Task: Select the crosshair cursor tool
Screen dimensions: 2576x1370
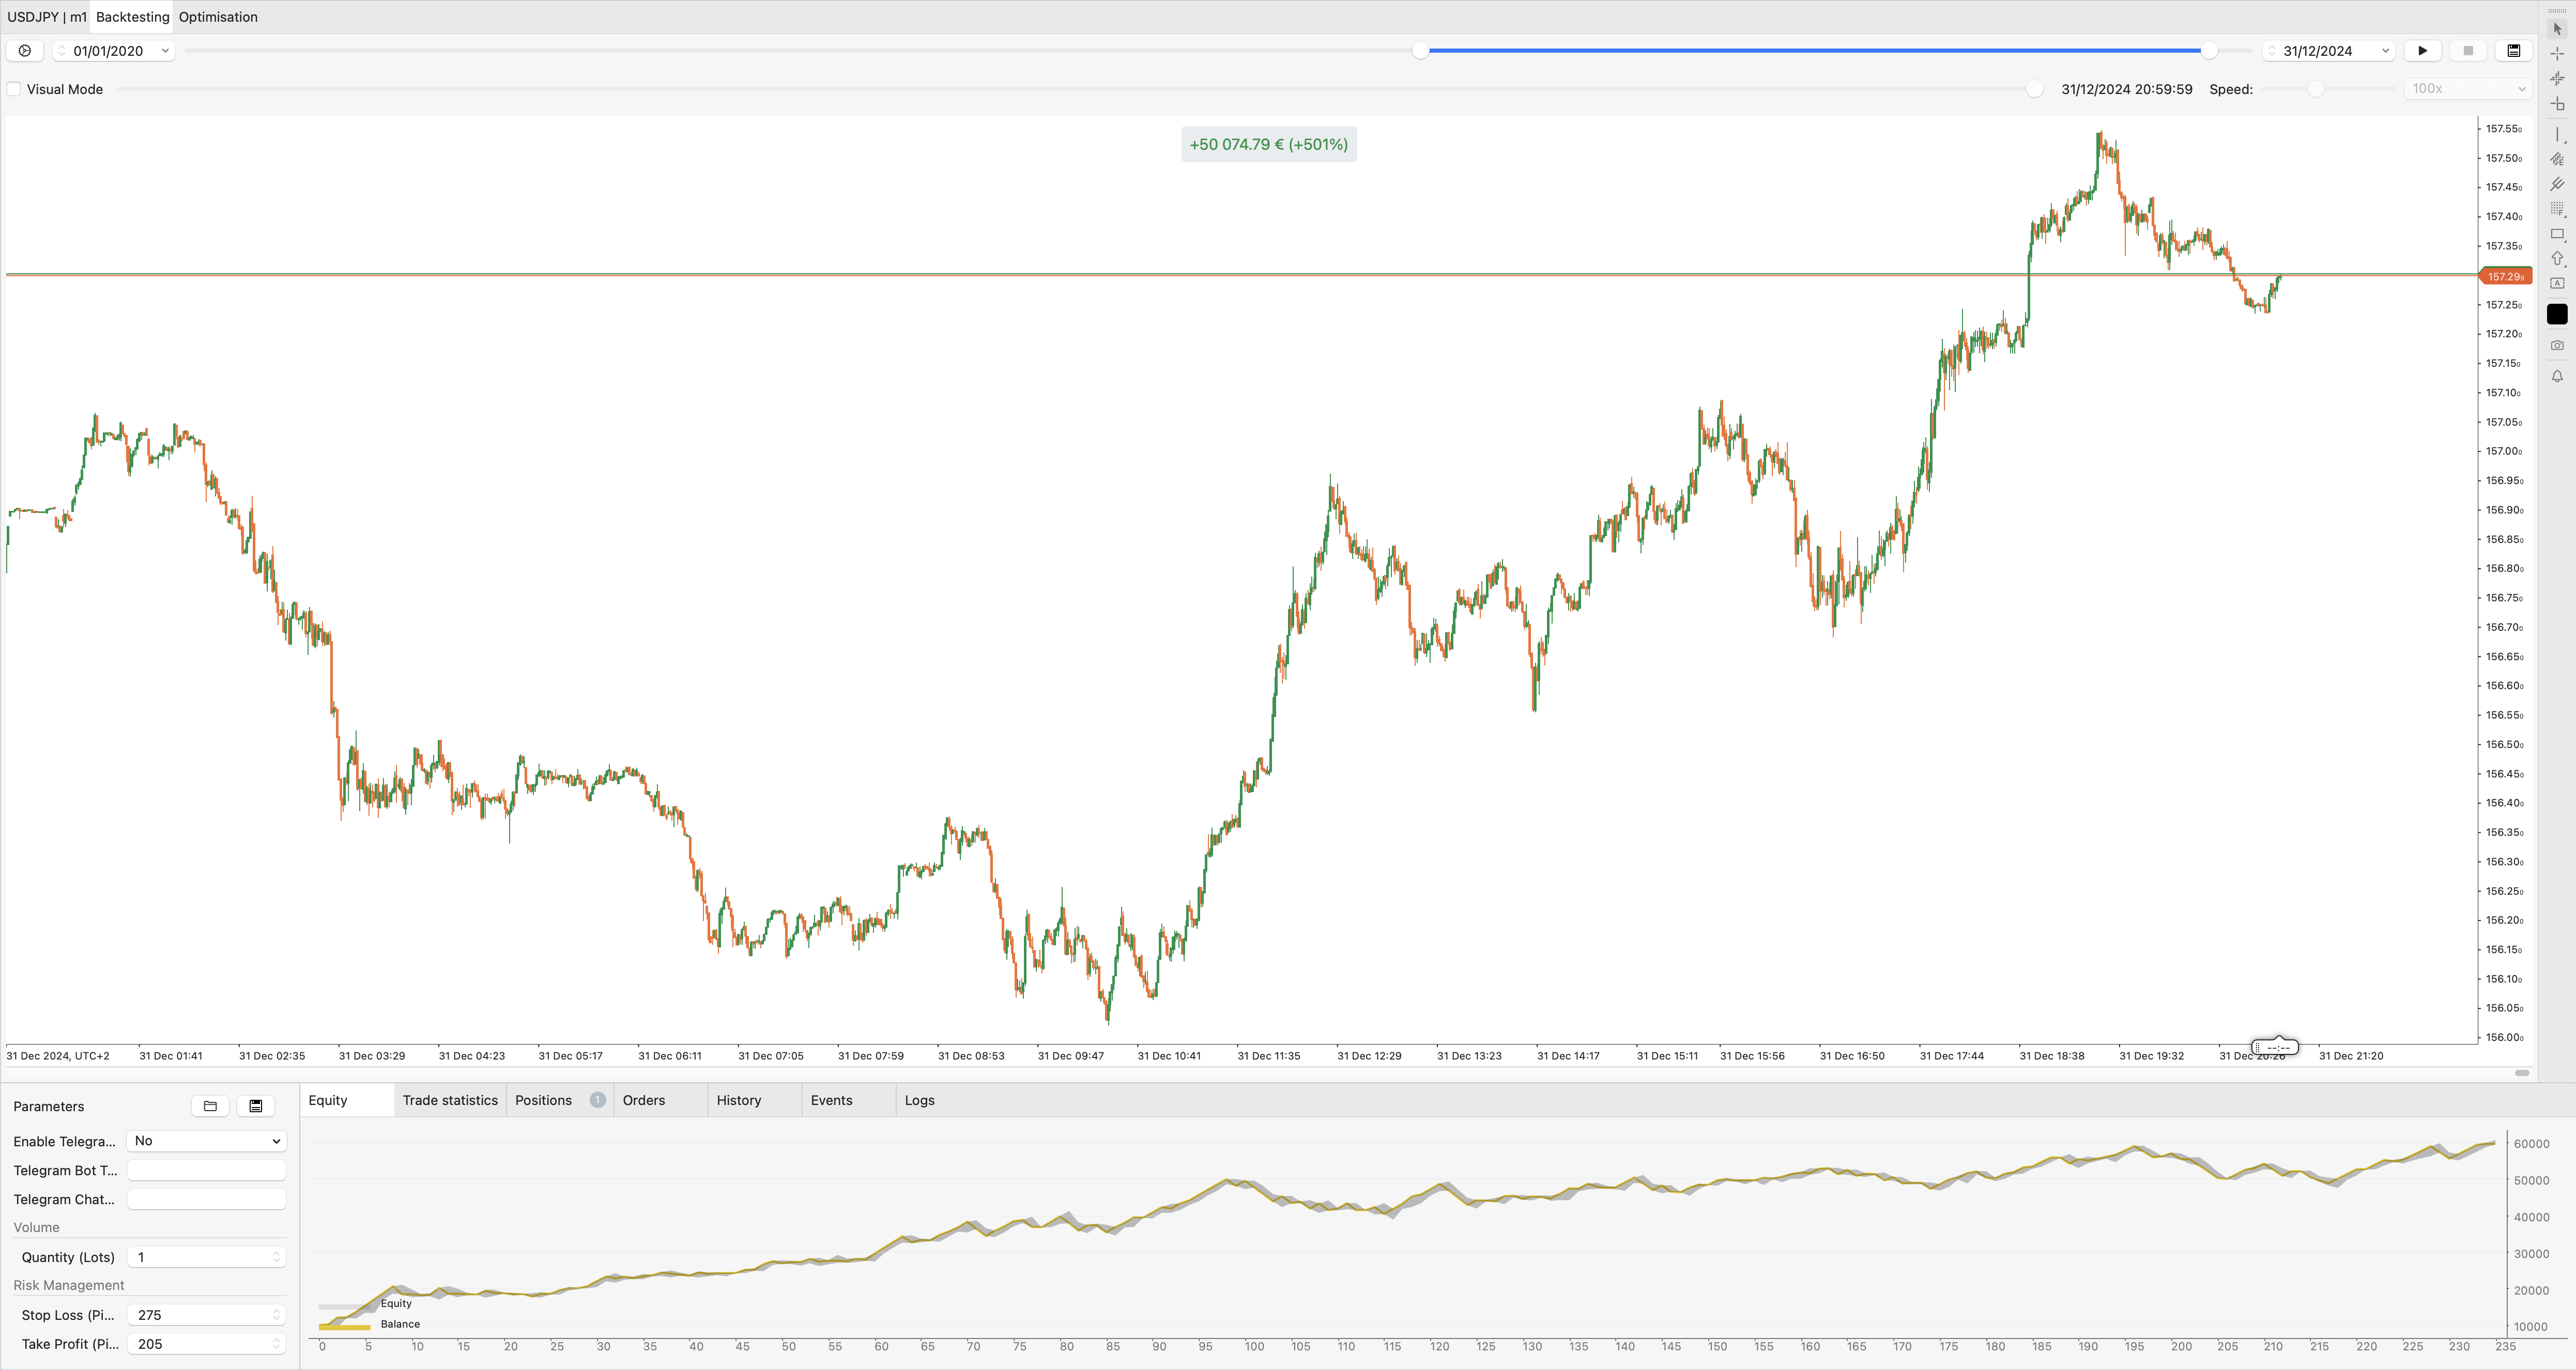Action: [2557, 53]
